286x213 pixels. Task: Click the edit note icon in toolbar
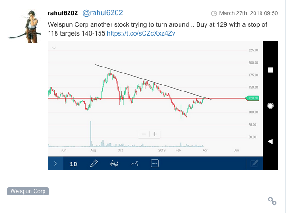(x=254, y=164)
